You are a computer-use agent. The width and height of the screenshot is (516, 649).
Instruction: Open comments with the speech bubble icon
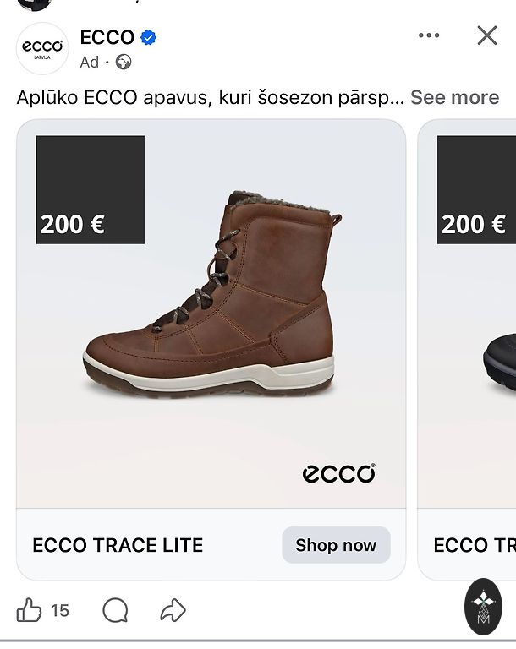pos(115,610)
